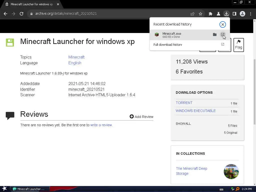Open Chrome three-dot menu
This screenshot has width=256, height=192.
pos(250,14)
